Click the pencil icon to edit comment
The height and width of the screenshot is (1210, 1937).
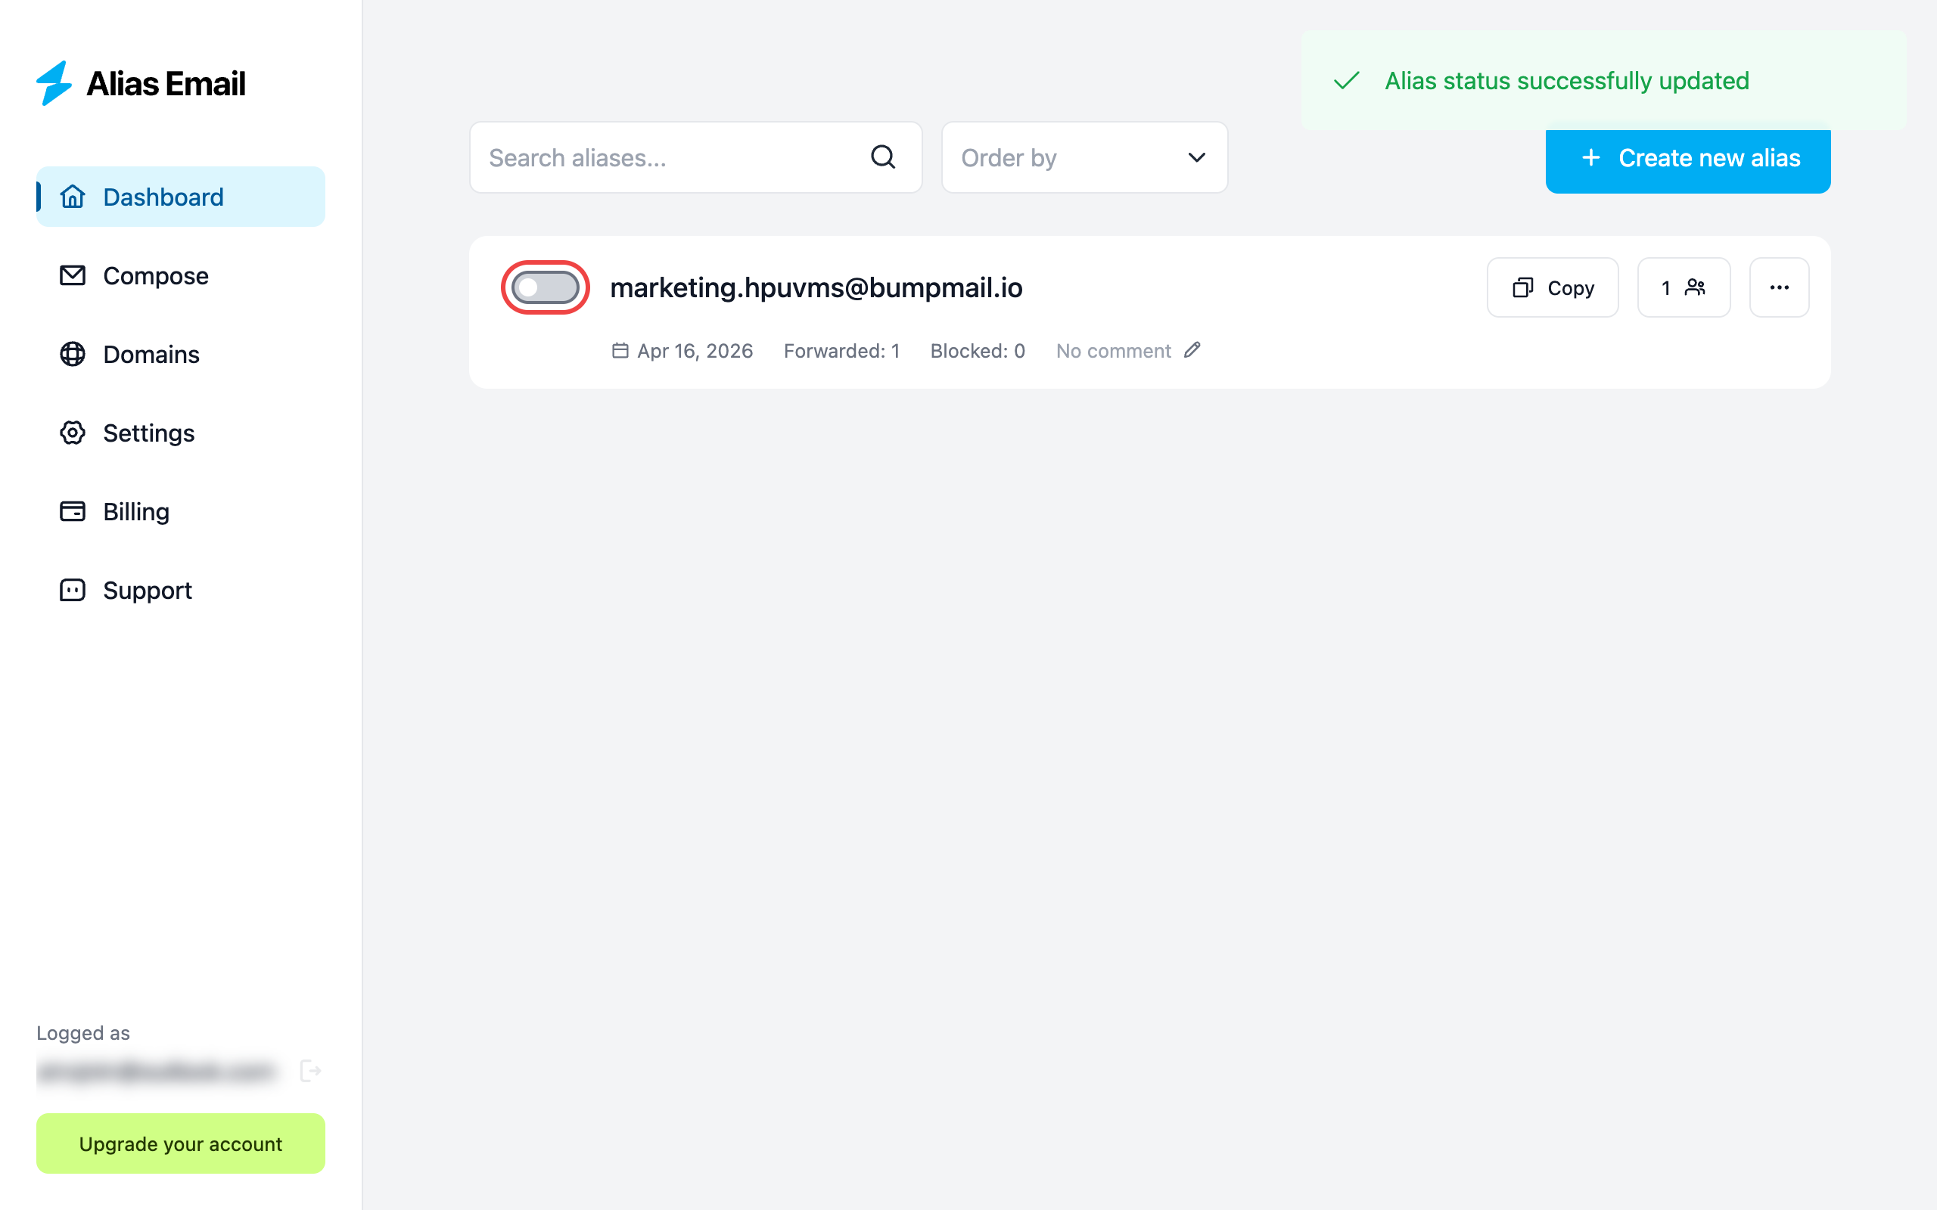[1192, 349]
